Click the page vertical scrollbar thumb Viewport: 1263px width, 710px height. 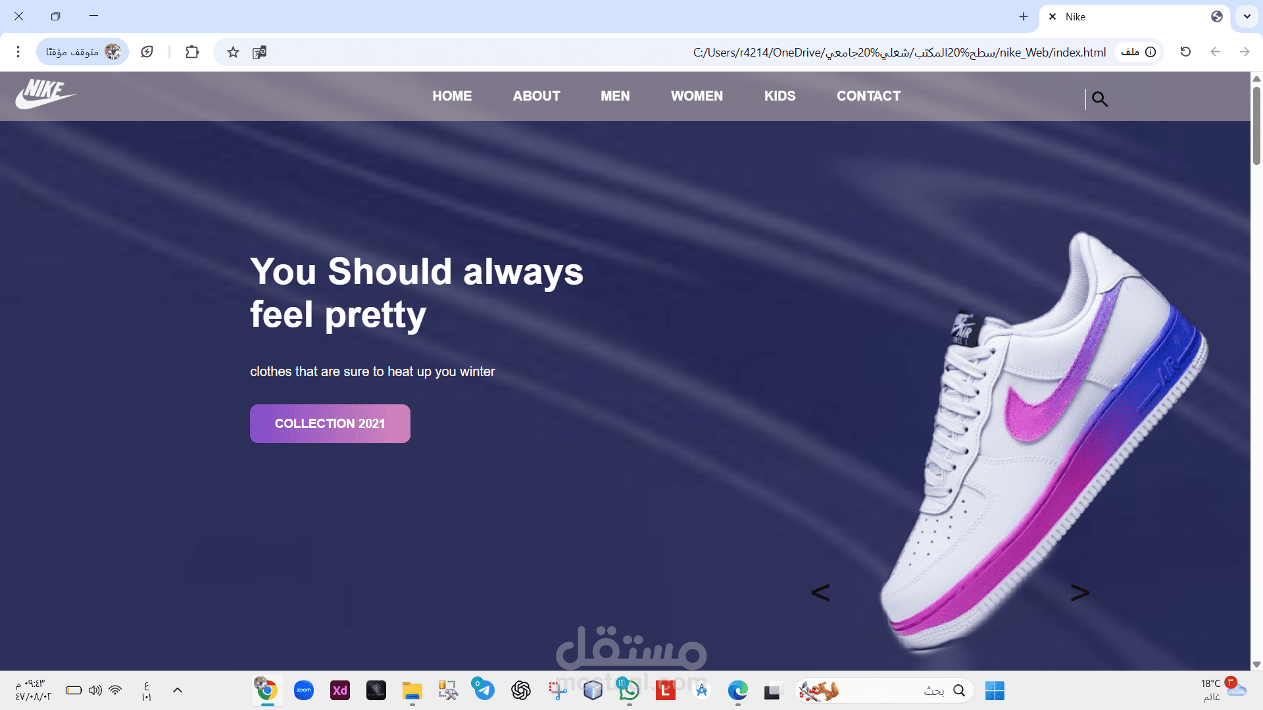click(x=1256, y=125)
